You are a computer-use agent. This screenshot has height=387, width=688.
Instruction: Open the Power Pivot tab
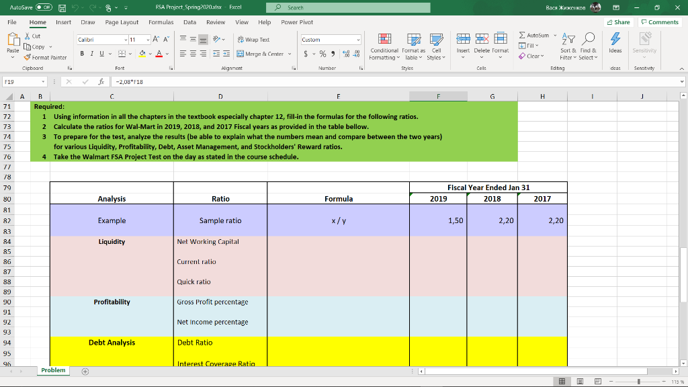(297, 22)
